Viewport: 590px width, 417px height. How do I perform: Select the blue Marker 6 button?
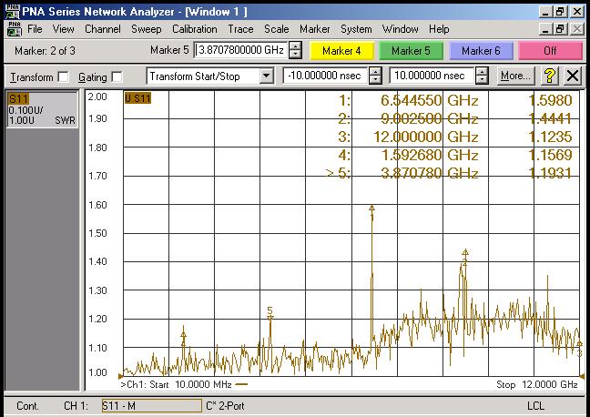(x=480, y=51)
